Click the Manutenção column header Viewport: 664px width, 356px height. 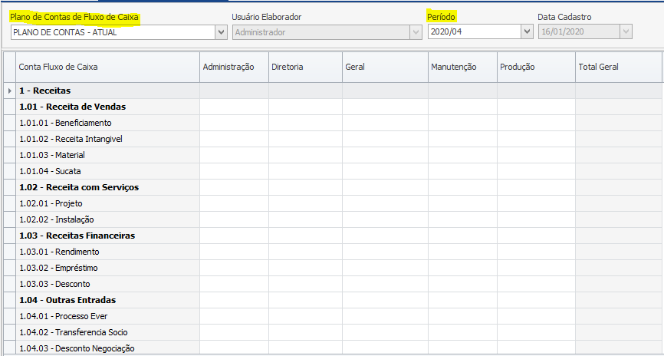[x=462, y=67]
